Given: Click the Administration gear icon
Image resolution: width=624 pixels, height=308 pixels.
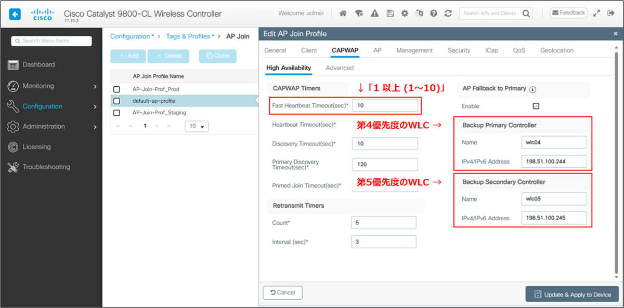Looking at the screenshot, I should pos(14,127).
